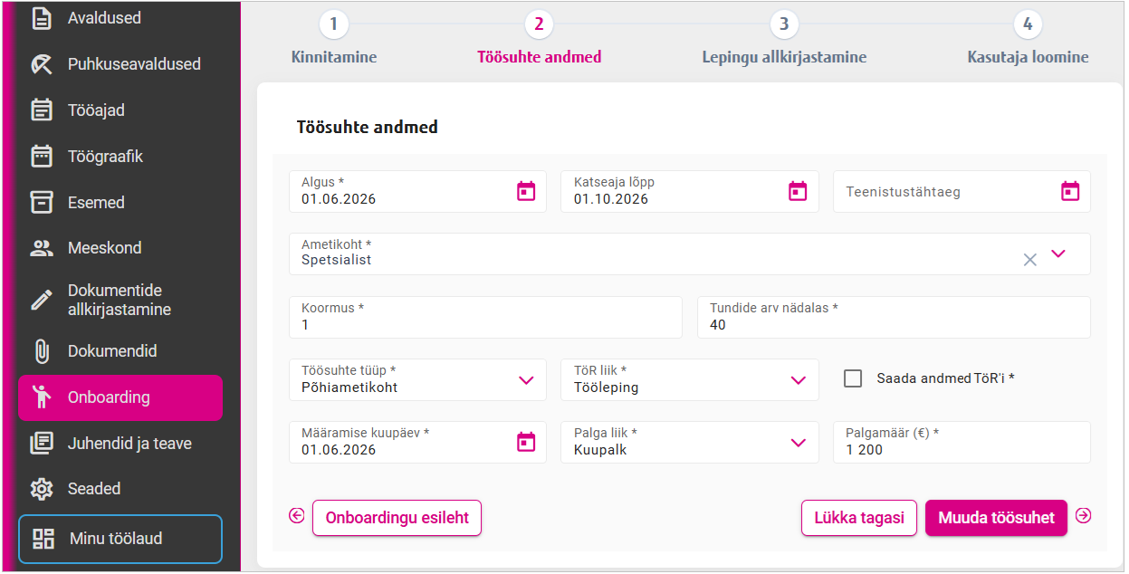Click the Muuda töösuhet button
Image resolution: width=1129 pixels, height=574 pixels.
(x=996, y=518)
